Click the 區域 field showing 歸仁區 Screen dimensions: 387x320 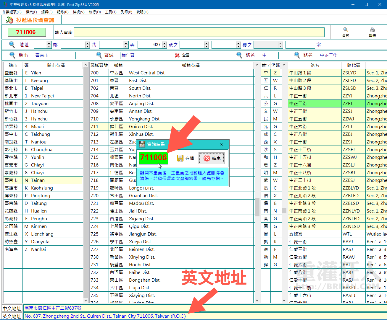point(143,55)
